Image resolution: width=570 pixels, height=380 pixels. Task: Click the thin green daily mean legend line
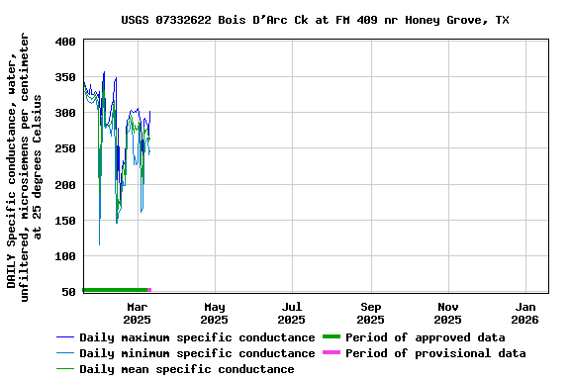(65, 369)
